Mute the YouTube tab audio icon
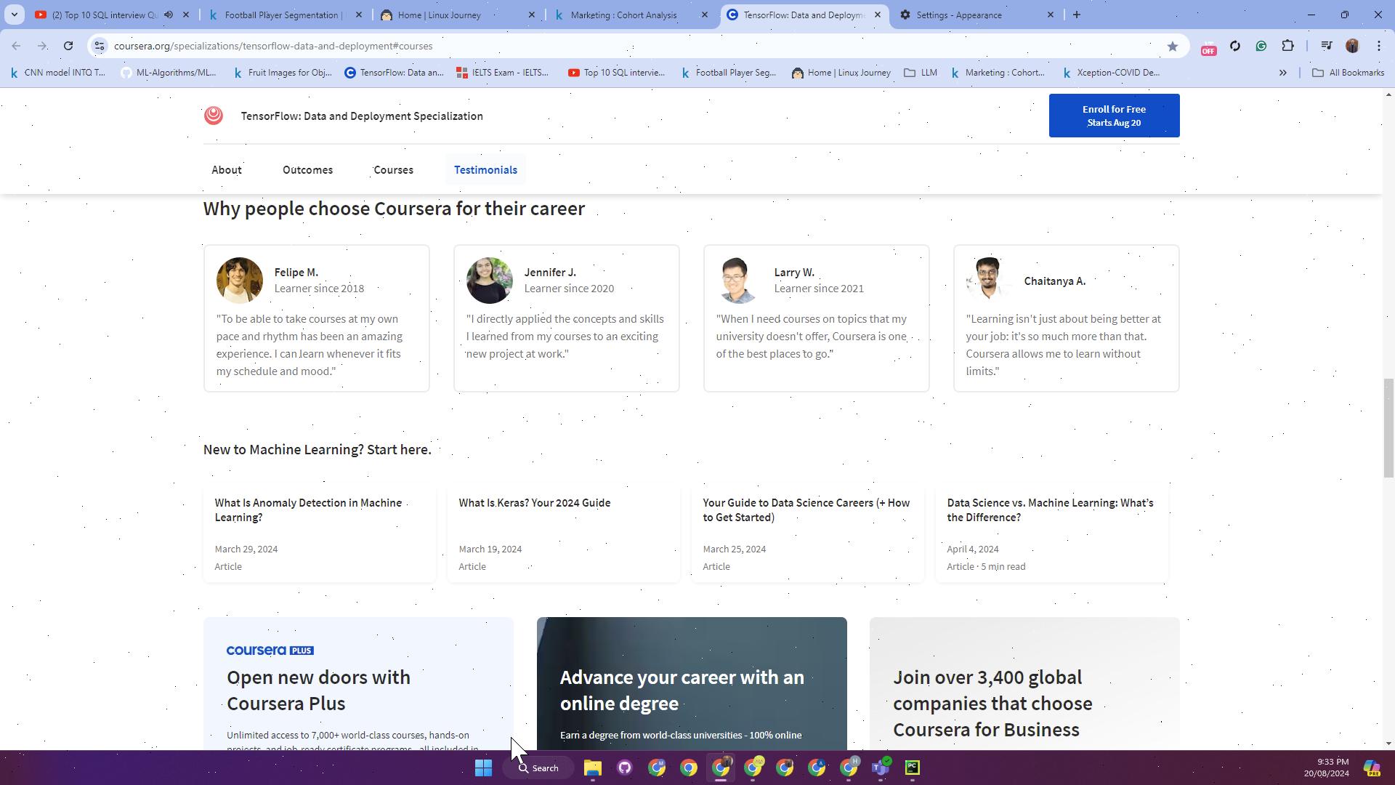 pos(169,15)
